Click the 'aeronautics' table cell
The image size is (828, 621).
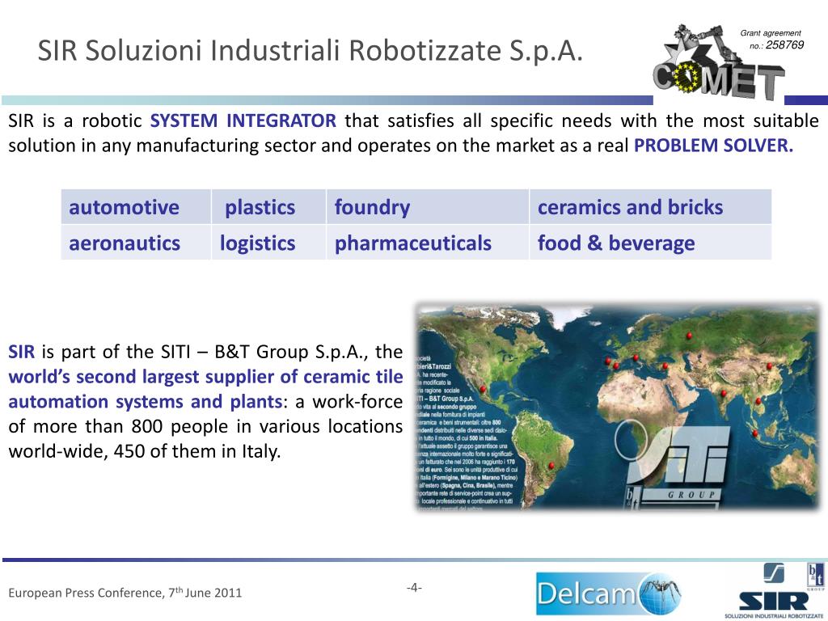[x=136, y=243]
